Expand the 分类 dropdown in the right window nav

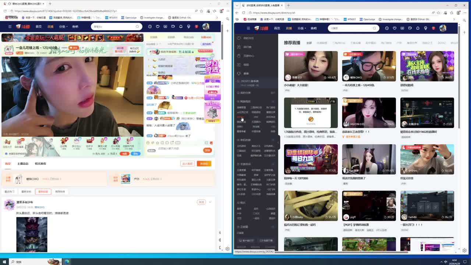click(x=301, y=28)
